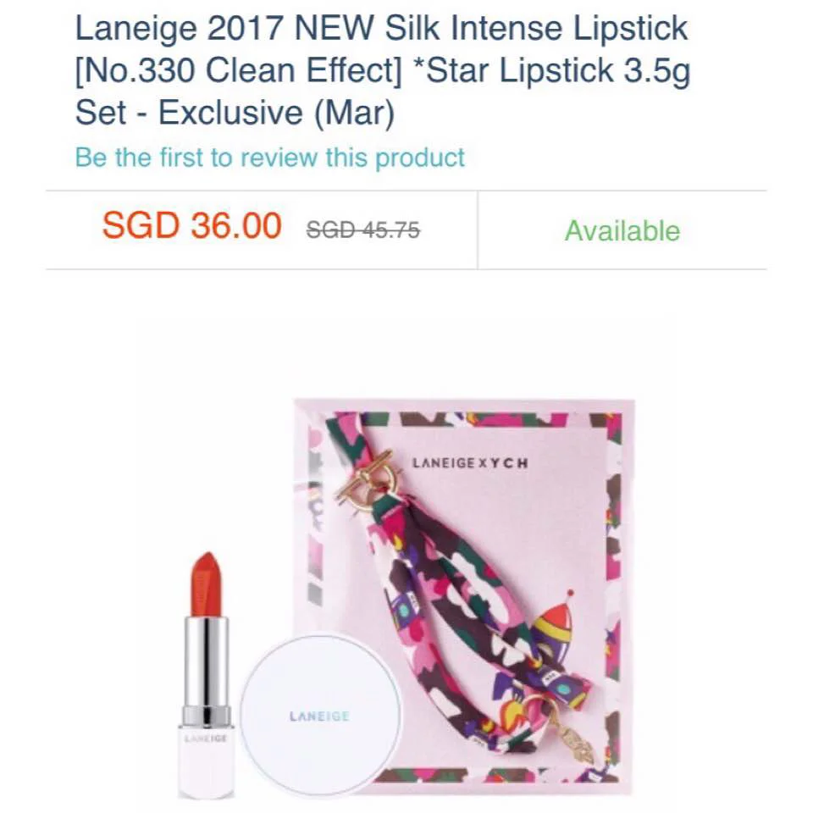Click the orange lipstick bullet tip
Image resolution: width=813 pixels, height=813 pixels.
click(207, 583)
